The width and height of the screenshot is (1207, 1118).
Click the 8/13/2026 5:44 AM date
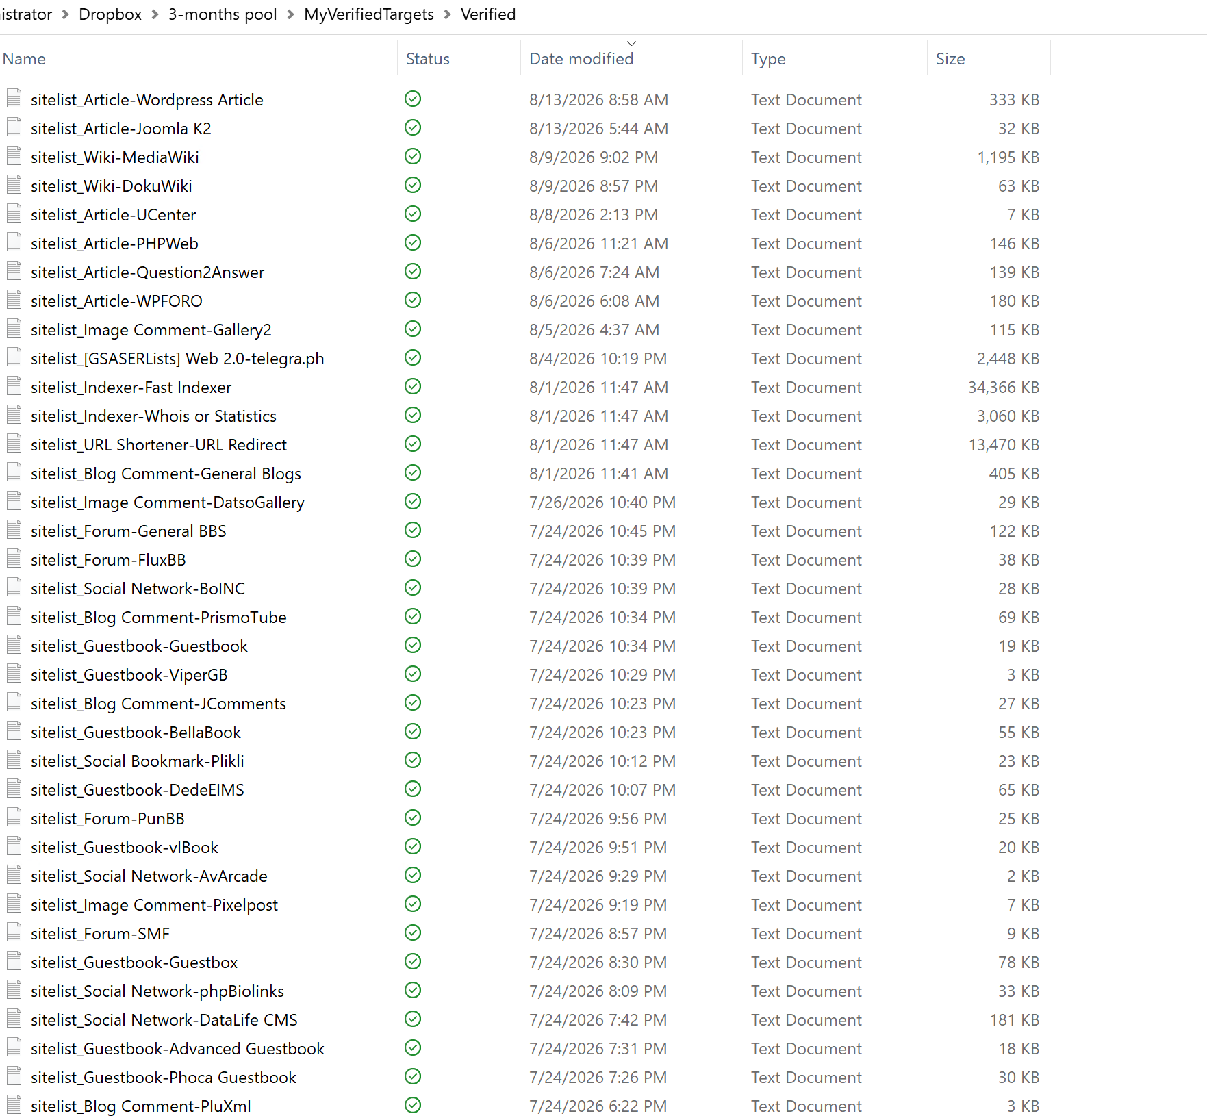click(598, 128)
